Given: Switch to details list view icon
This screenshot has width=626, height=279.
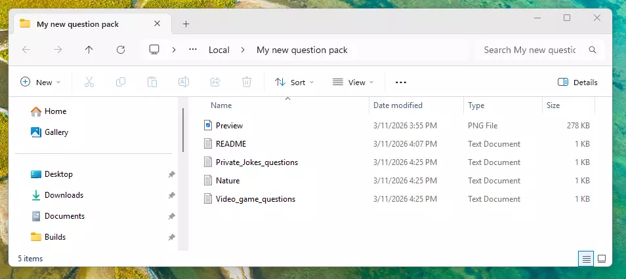Looking at the screenshot, I should [x=586, y=259].
